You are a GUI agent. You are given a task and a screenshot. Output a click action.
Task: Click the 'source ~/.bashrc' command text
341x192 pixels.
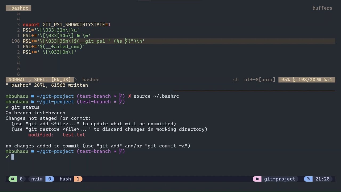coord(156,96)
